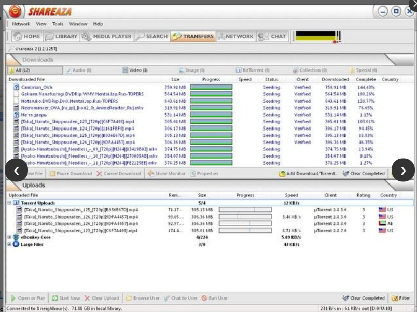Viewport: 417px width, 312px height.
Task: Switch to the Library toolbar view
Action: [61, 36]
